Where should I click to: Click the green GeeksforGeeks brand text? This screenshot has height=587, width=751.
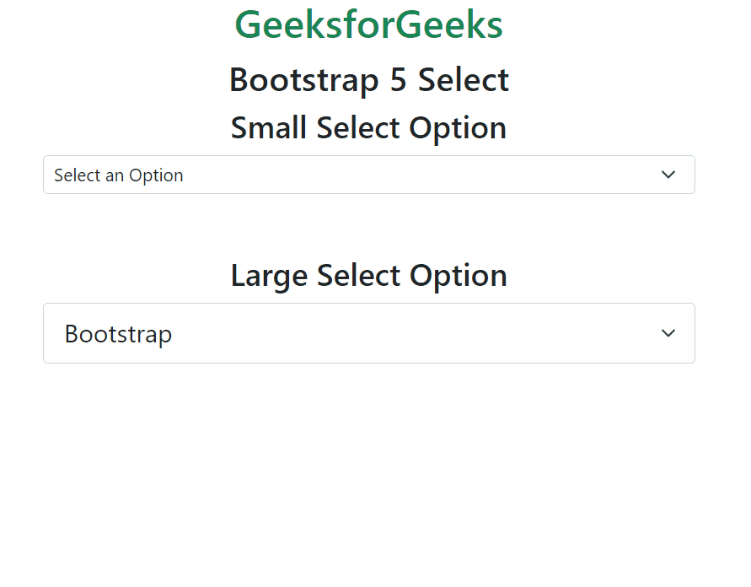click(x=368, y=24)
